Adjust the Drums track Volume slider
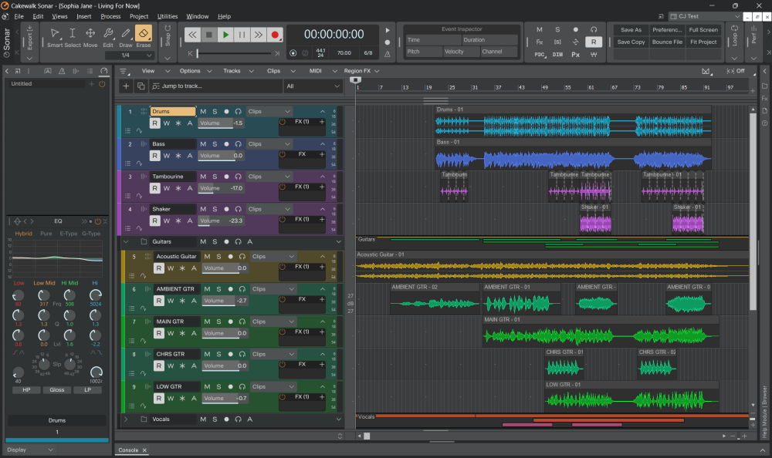This screenshot has width=772, height=458. point(221,123)
